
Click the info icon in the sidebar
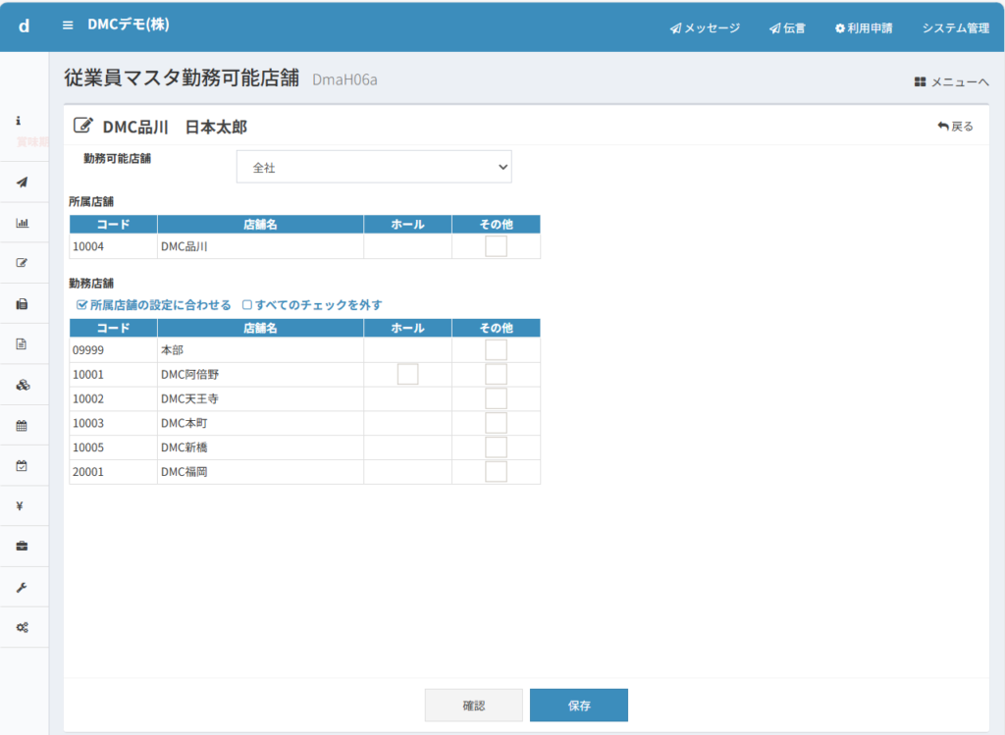[19, 121]
